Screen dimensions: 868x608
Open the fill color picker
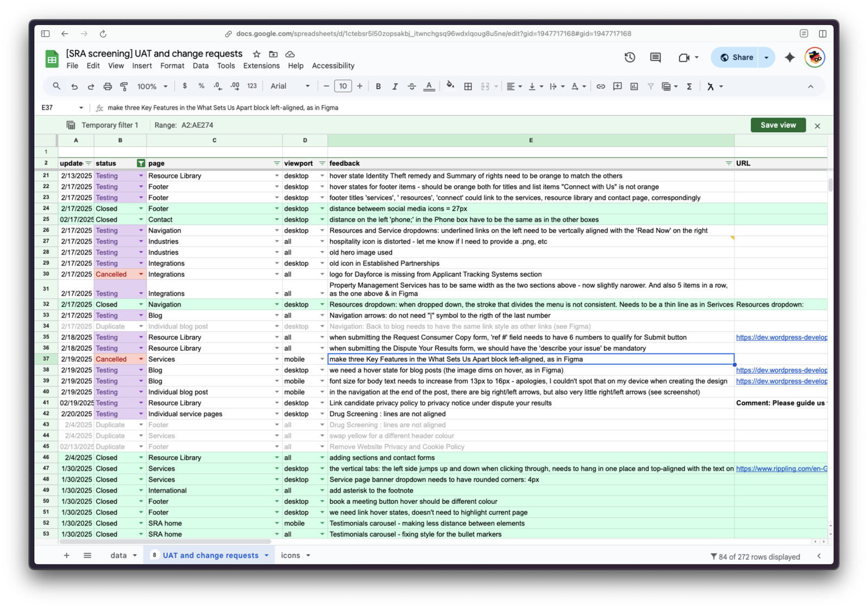point(450,86)
